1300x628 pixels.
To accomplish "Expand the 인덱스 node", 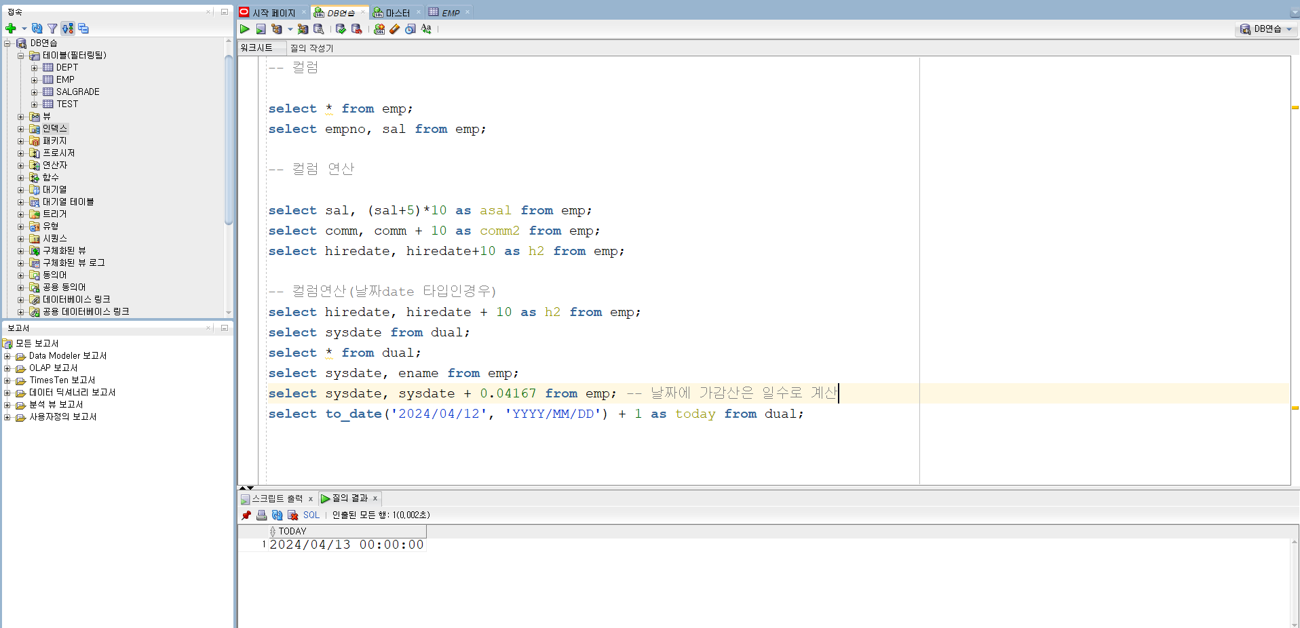I will pos(20,129).
